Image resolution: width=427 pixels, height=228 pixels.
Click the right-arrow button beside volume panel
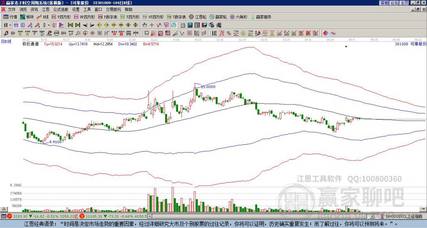pos(424,209)
